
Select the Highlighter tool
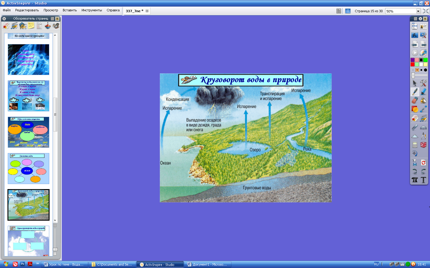(x=423, y=92)
